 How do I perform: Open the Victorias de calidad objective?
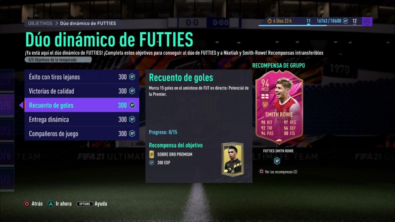coord(82,91)
